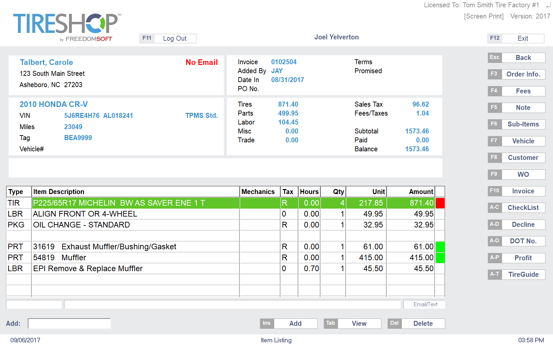Click the user name Joel Yelverton
553x345 pixels.
click(336, 37)
